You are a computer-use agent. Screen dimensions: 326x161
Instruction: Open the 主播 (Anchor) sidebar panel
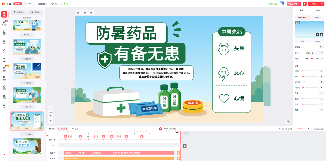(4, 69)
